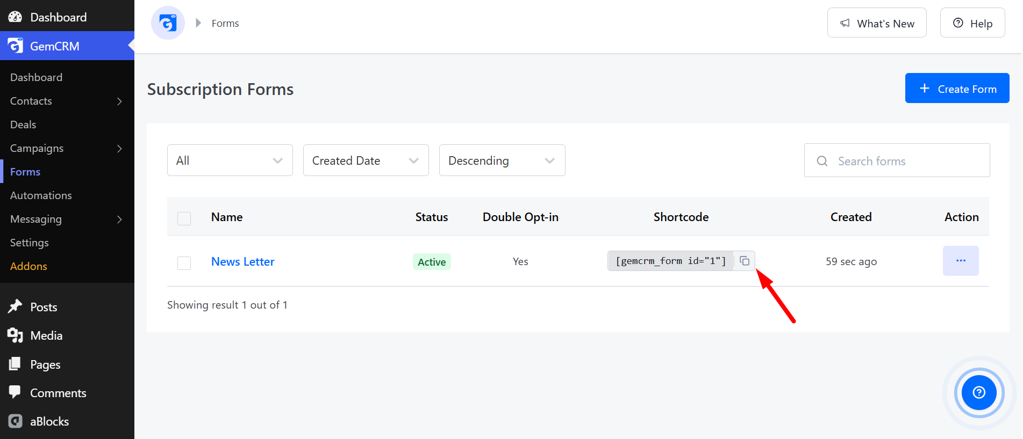
Task: Open the All status filter dropdown
Action: pos(230,160)
